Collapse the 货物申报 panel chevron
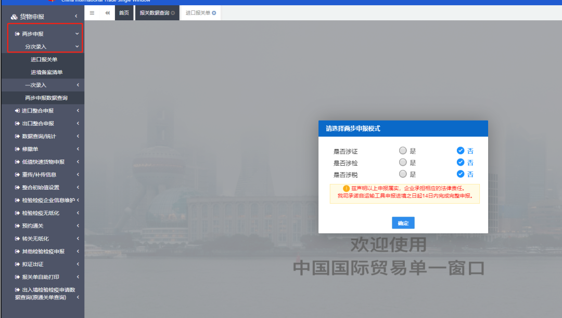This screenshot has height=318, width=562. click(x=76, y=16)
